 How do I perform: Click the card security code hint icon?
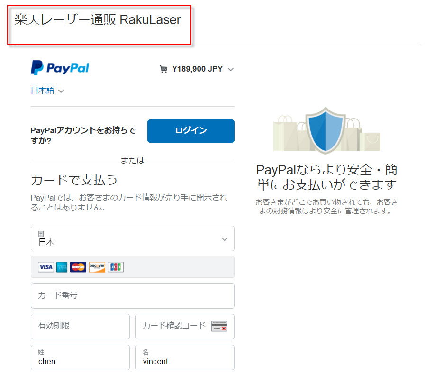[x=219, y=326]
